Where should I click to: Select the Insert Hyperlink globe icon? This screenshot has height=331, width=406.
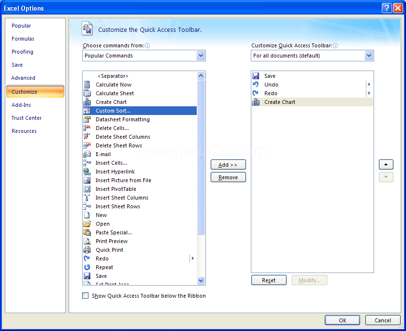click(x=87, y=172)
